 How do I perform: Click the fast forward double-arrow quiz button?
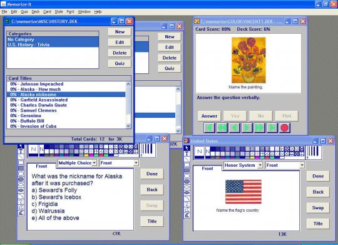[259, 128]
